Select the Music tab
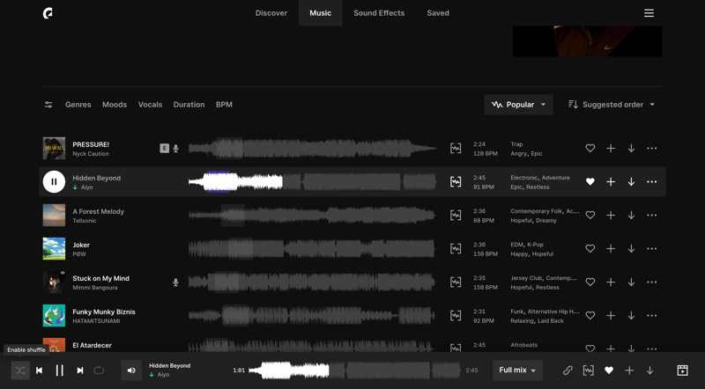This screenshot has height=389, width=705. coord(320,13)
